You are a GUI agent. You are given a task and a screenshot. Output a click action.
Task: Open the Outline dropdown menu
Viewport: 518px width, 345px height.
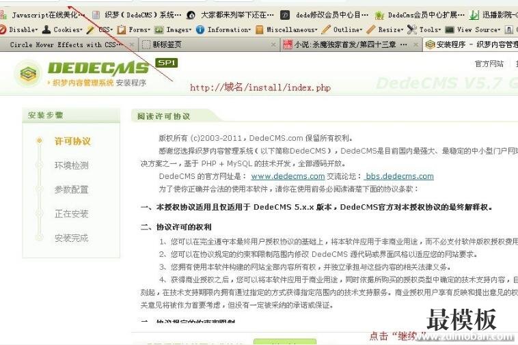pos(348,29)
